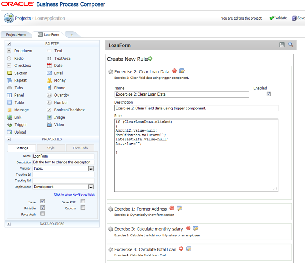Click the magnifier icon in LoanForm header

(291, 45)
